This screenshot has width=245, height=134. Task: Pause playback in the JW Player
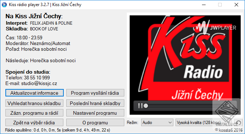pos(140,106)
